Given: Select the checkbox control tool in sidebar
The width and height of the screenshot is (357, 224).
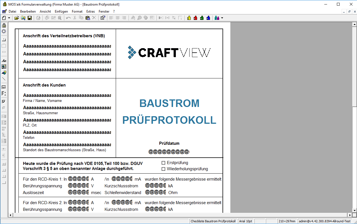Looking at the screenshot, I should [x=4, y=102].
